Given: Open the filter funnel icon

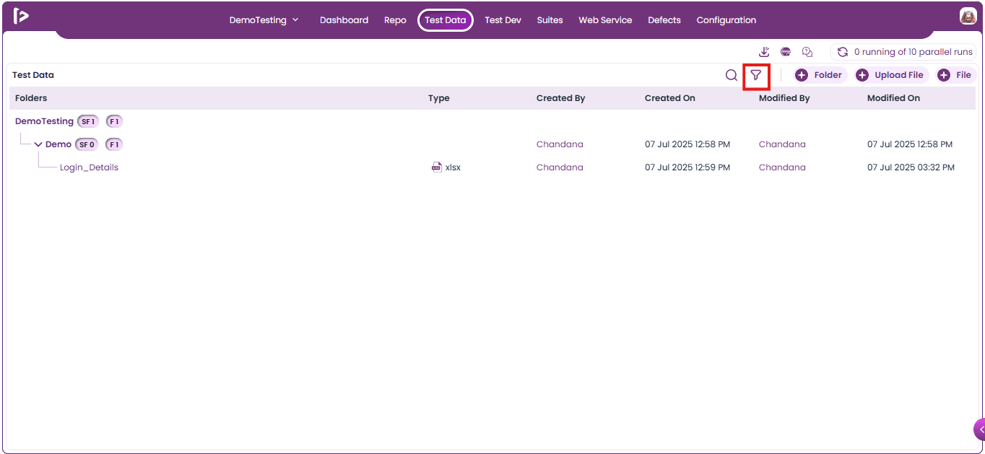Looking at the screenshot, I should pyautogui.click(x=755, y=75).
